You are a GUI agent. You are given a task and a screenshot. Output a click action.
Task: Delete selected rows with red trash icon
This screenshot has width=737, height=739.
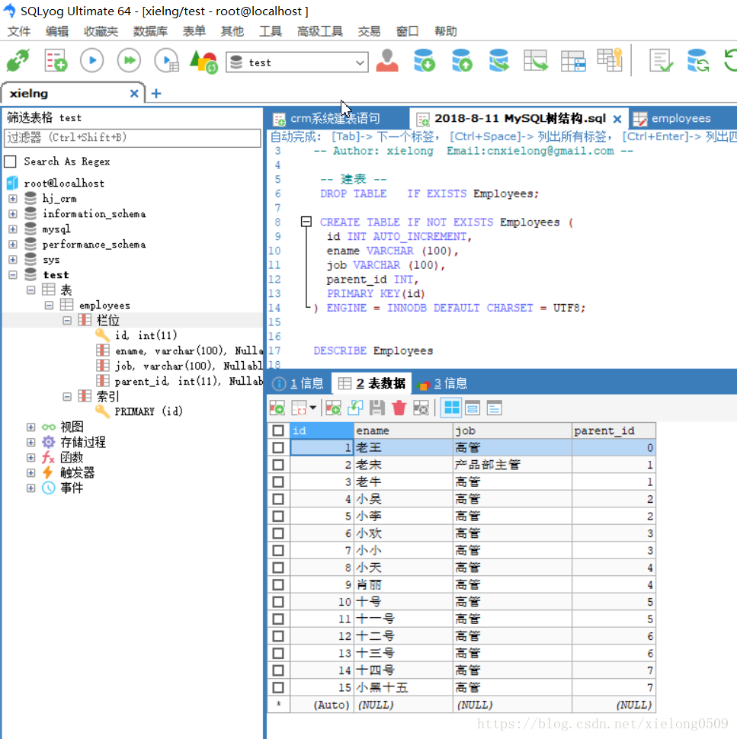[399, 408]
